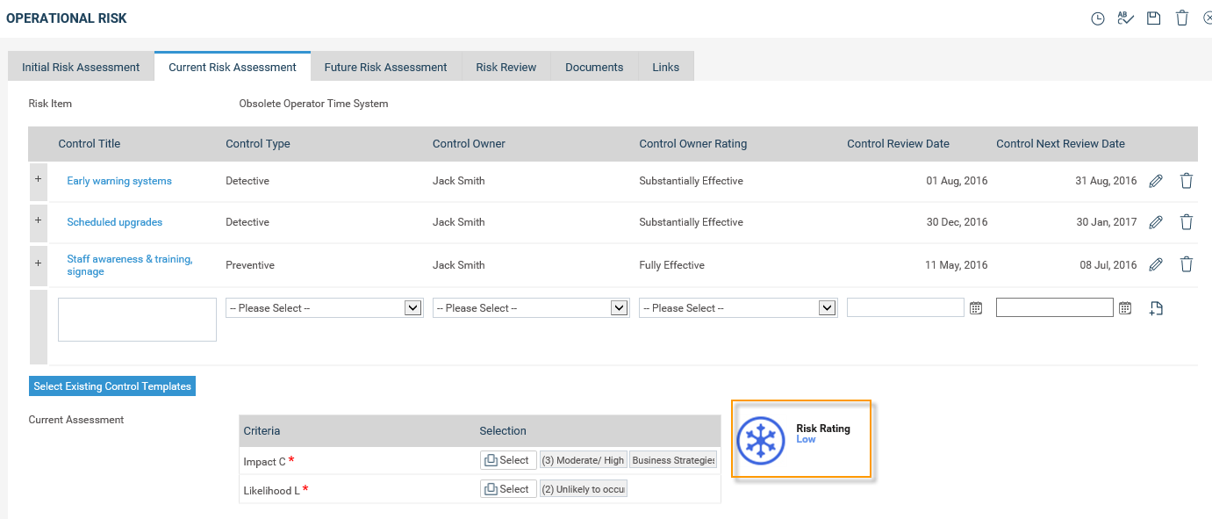This screenshot has width=1212, height=519.
Task: Delete the Staff awareness & training control
Action: tap(1186, 264)
